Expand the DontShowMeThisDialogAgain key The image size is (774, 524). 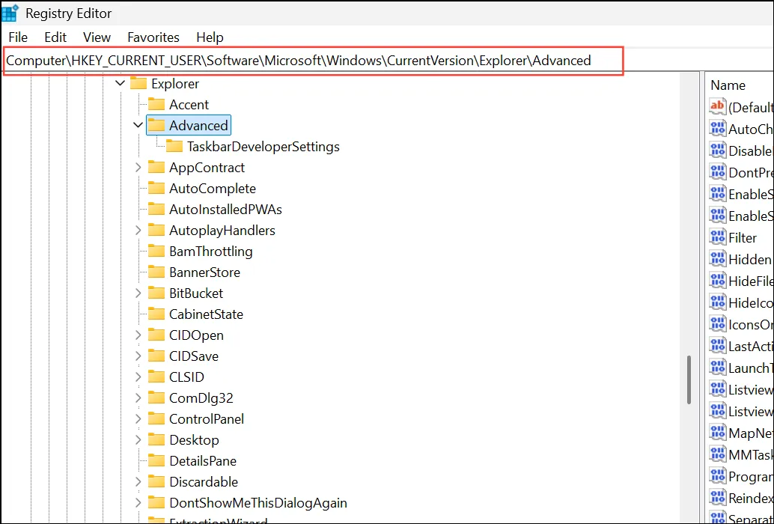[138, 503]
